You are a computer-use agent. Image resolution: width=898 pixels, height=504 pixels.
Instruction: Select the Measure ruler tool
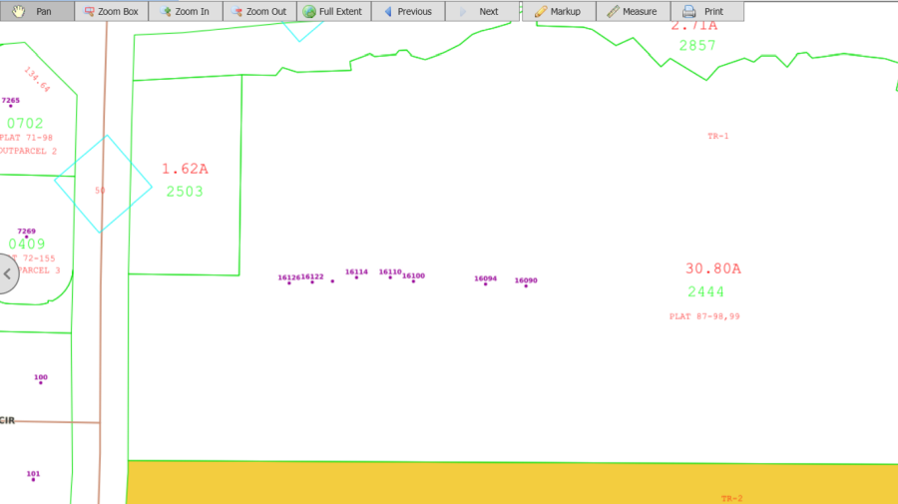point(633,11)
